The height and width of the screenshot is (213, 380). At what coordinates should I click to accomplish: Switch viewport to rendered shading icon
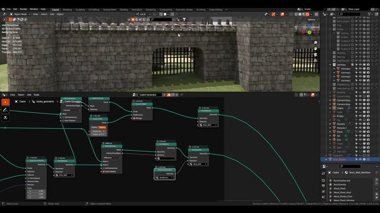(x=308, y=14)
